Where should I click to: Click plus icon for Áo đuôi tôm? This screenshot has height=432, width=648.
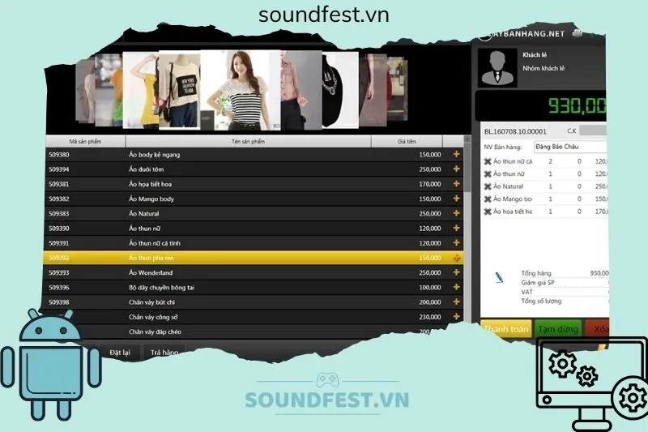click(456, 169)
